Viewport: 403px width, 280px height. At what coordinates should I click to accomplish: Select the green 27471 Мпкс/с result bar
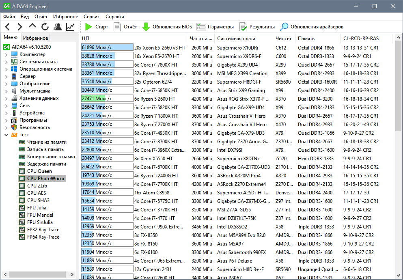(x=107, y=99)
